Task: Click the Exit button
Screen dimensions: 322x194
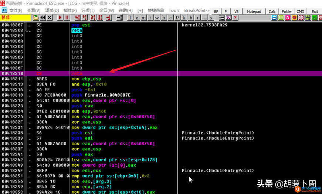Action: (x=315, y=11)
